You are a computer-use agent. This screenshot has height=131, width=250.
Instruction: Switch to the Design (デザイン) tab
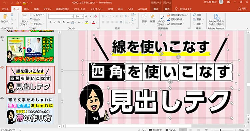(x=47, y=9)
